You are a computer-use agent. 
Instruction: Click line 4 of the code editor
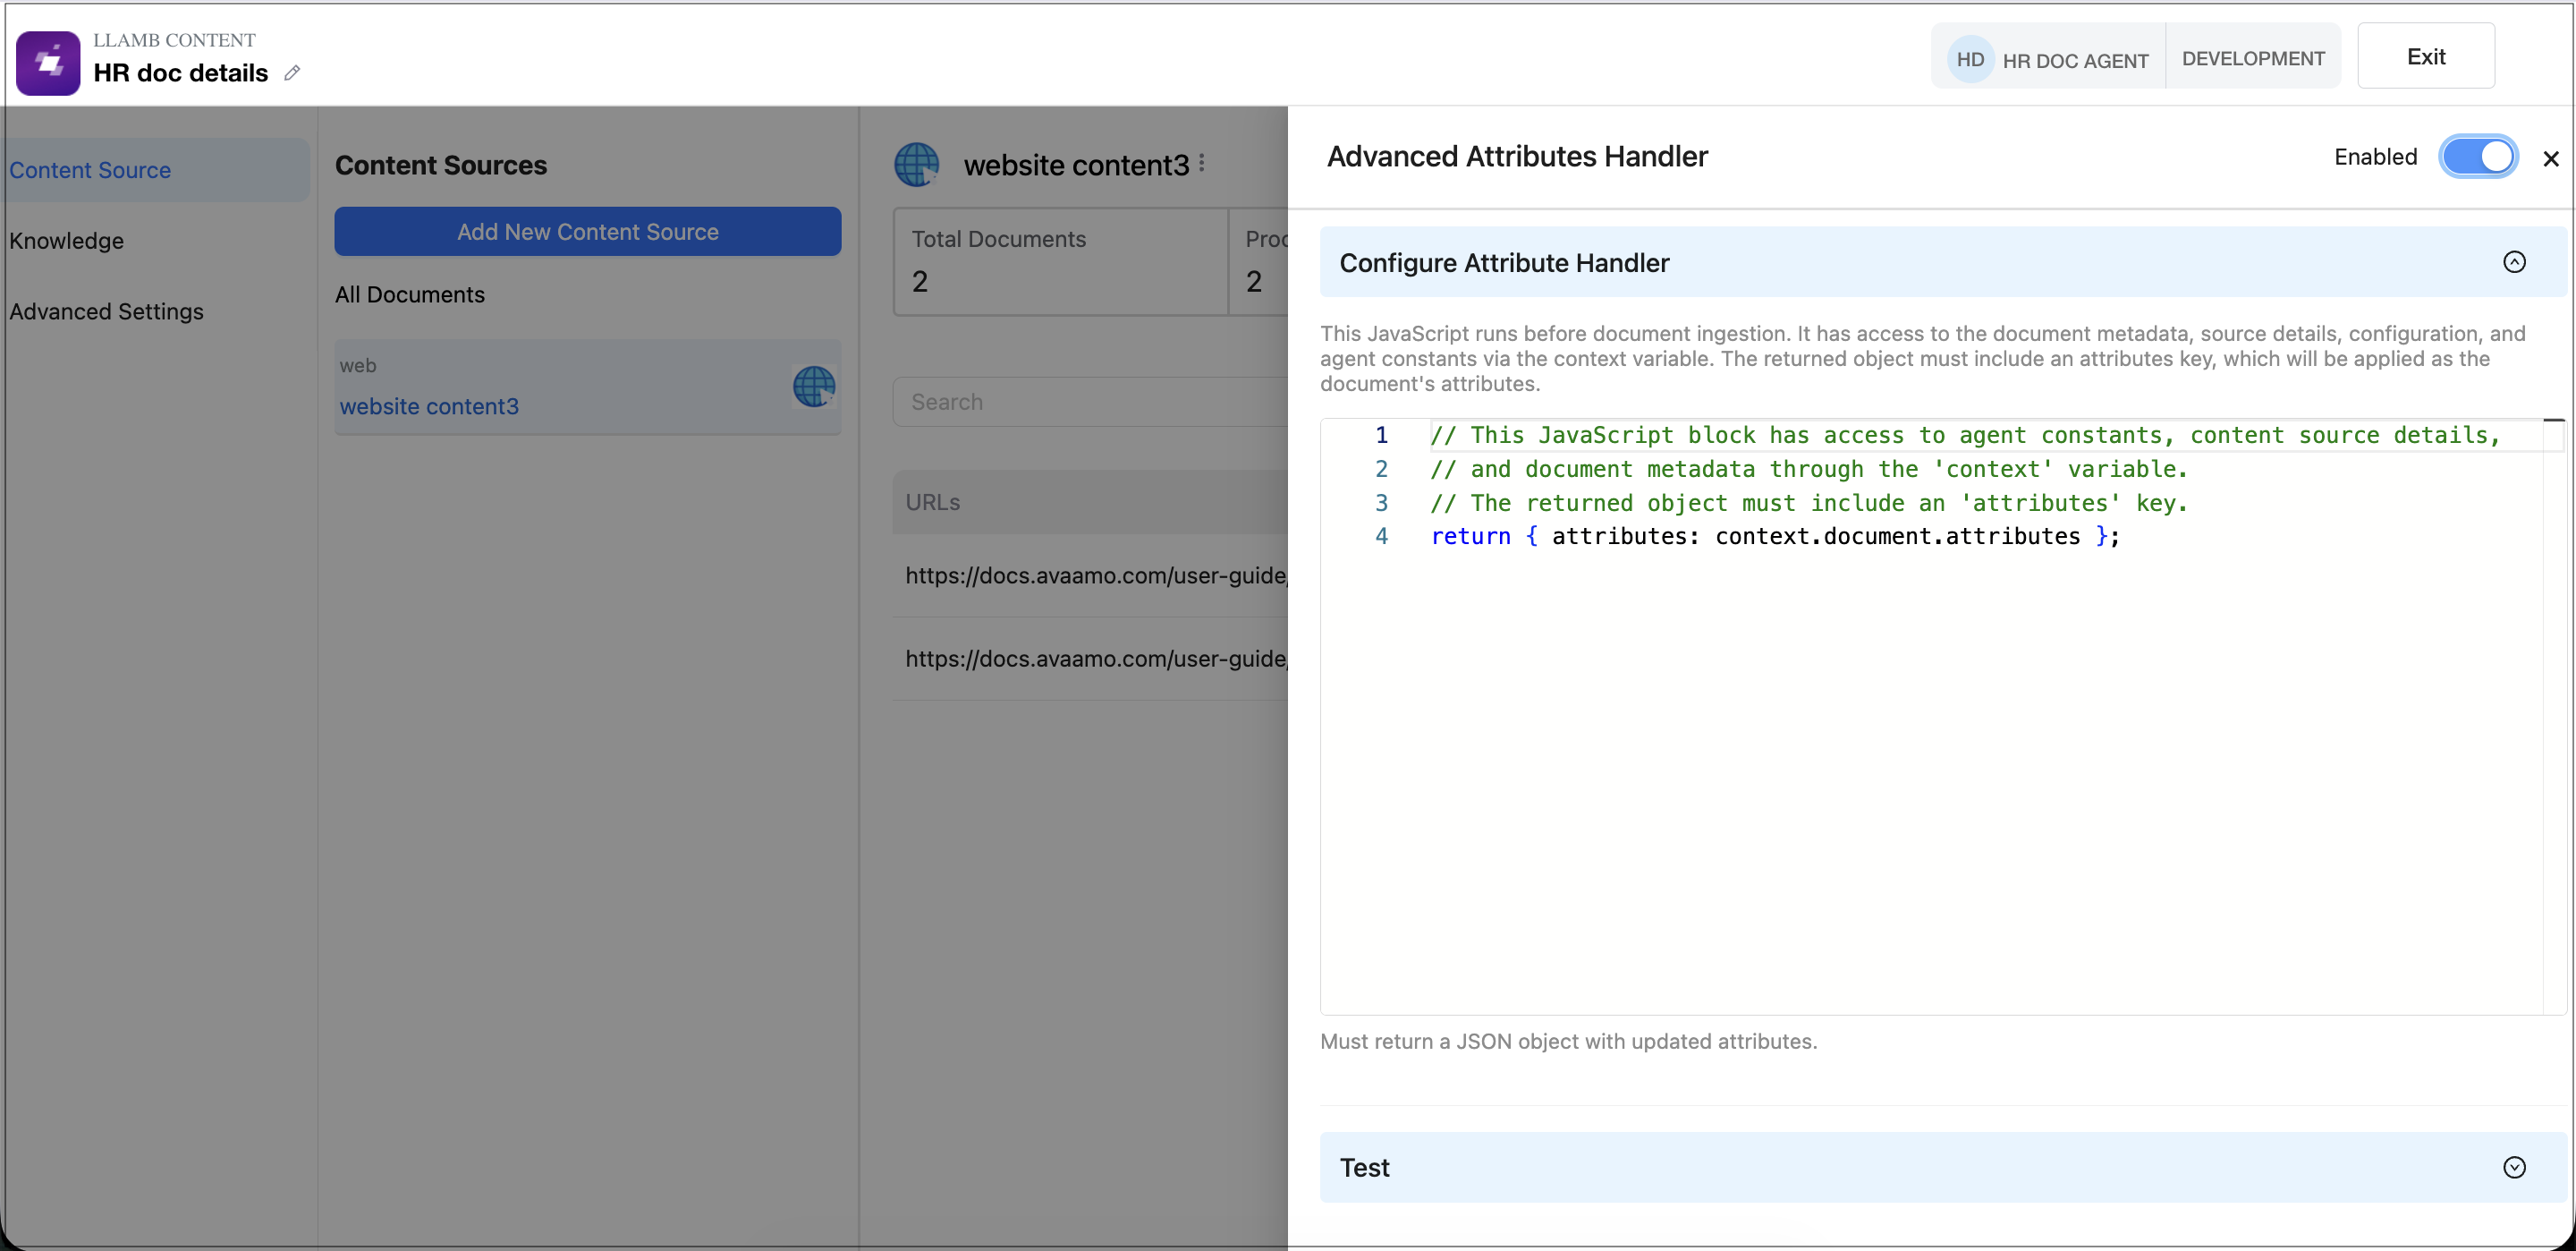click(x=1774, y=538)
